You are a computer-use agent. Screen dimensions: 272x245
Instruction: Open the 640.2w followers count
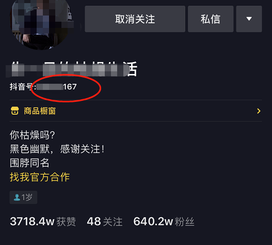[153, 222]
